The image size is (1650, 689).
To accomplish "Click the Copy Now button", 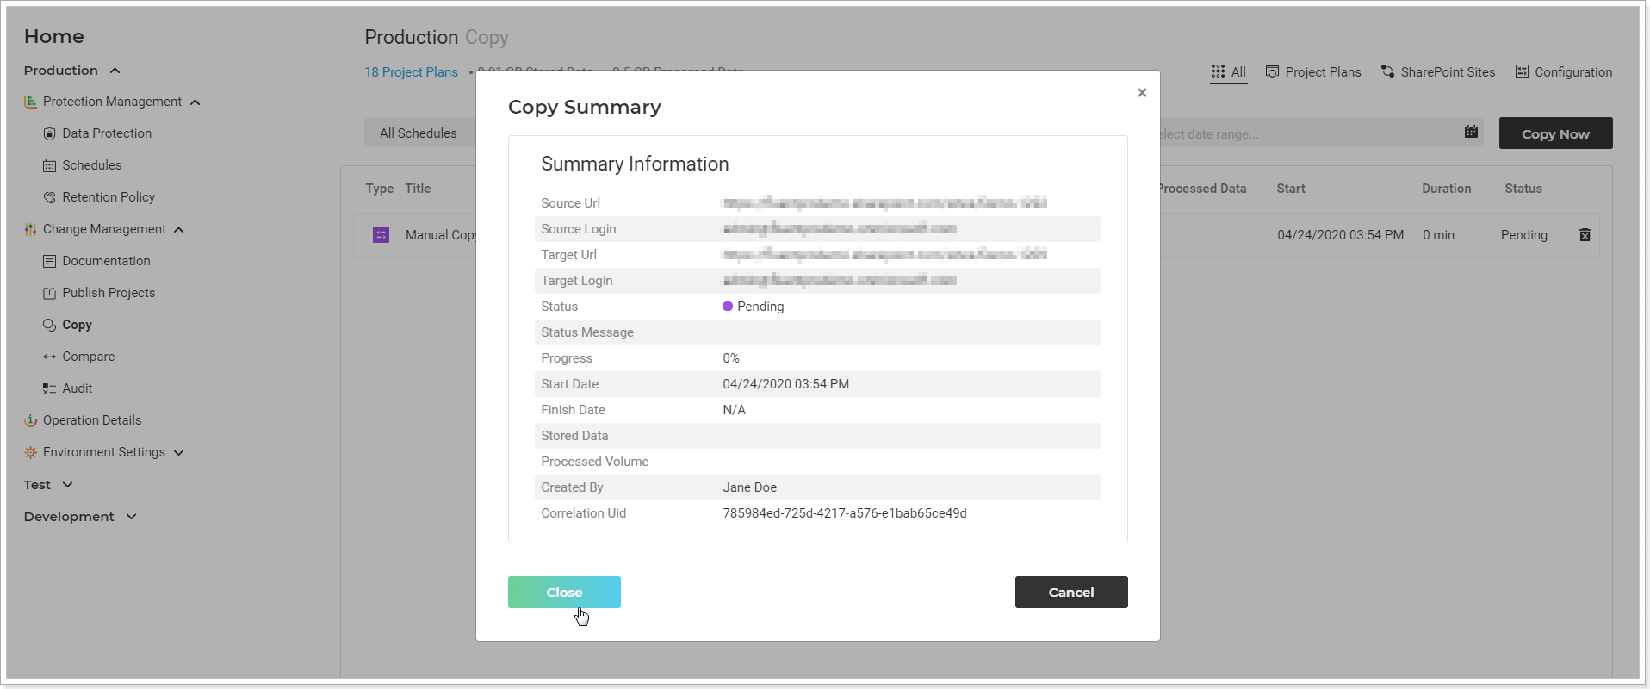I will click(1555, 133).
